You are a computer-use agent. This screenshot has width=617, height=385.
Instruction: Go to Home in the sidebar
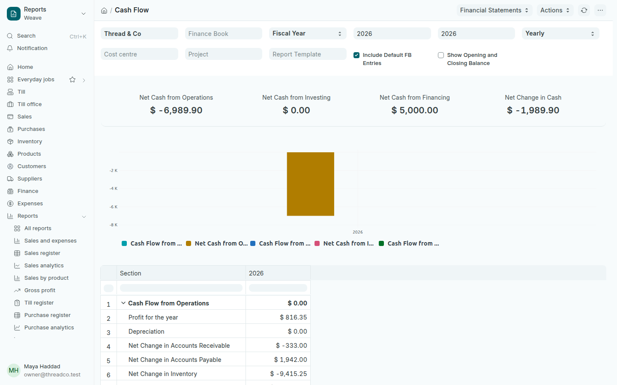tap(47, 67)
